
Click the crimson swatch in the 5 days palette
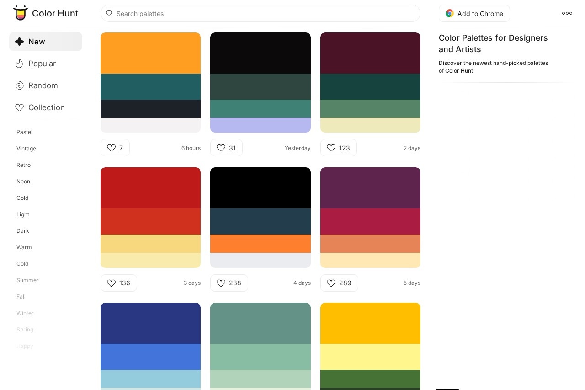point(370,221)
